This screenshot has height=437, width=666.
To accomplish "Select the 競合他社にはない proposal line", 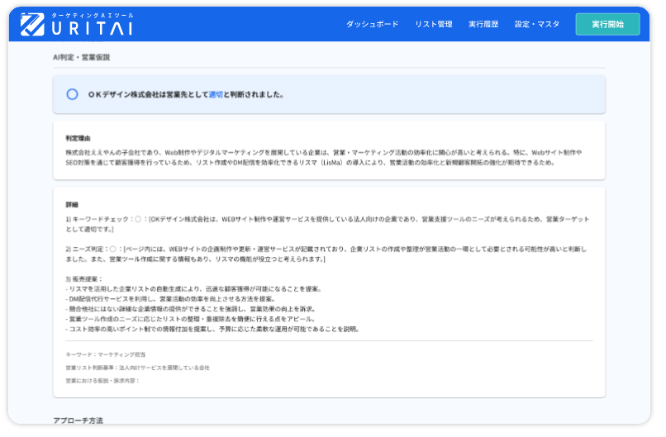I will pyautogui.click(x=191, y=309).
